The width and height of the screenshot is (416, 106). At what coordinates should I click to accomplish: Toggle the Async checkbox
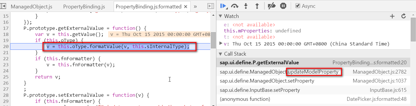click(297, 6)
